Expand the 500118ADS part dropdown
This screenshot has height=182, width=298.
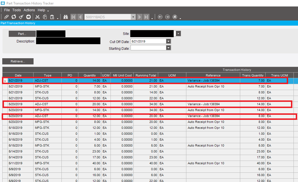click(133, 17)
